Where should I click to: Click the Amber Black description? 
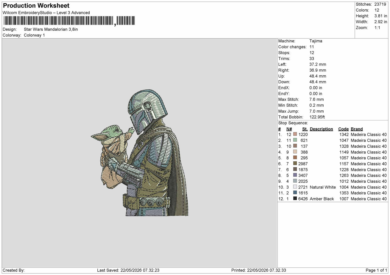tap(322, 199)
